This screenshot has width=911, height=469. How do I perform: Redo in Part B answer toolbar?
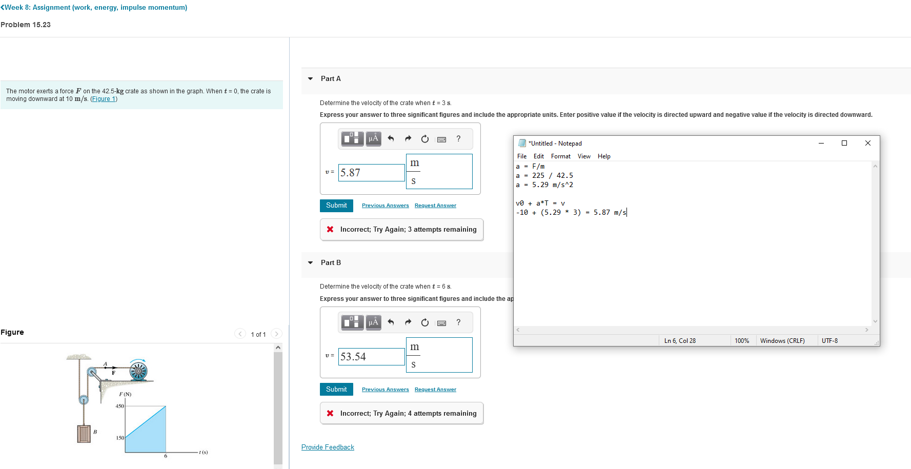(x=408, y=322)
